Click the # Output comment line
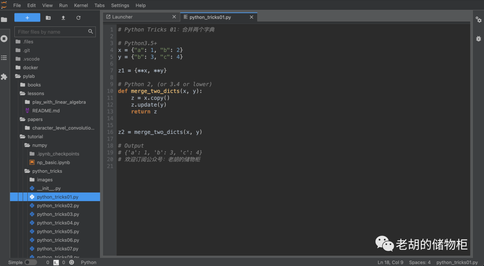Viewport: 484px width, 266px height. (x=131, y=146)
